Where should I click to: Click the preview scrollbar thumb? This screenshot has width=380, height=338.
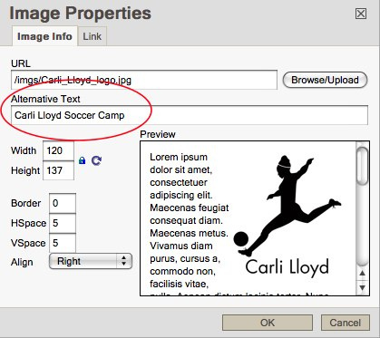pyautogui.click(x=362, y=165)
